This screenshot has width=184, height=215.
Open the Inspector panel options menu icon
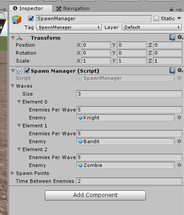pyautogui.click(x=179, y=10)
